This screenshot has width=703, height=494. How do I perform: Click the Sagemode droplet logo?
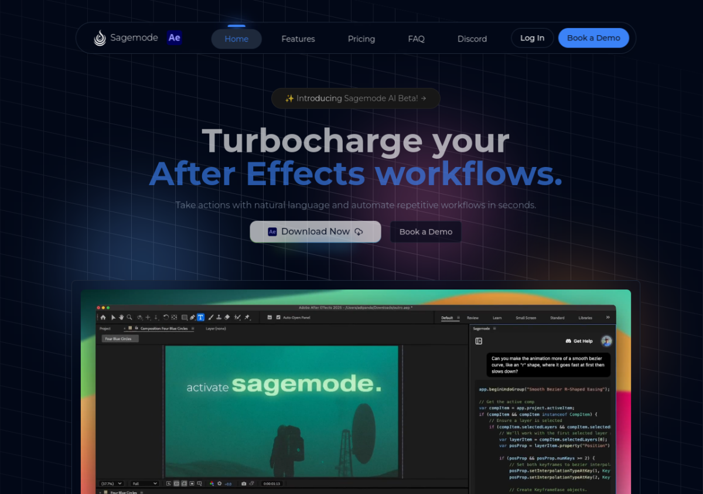tap(100, 38)
